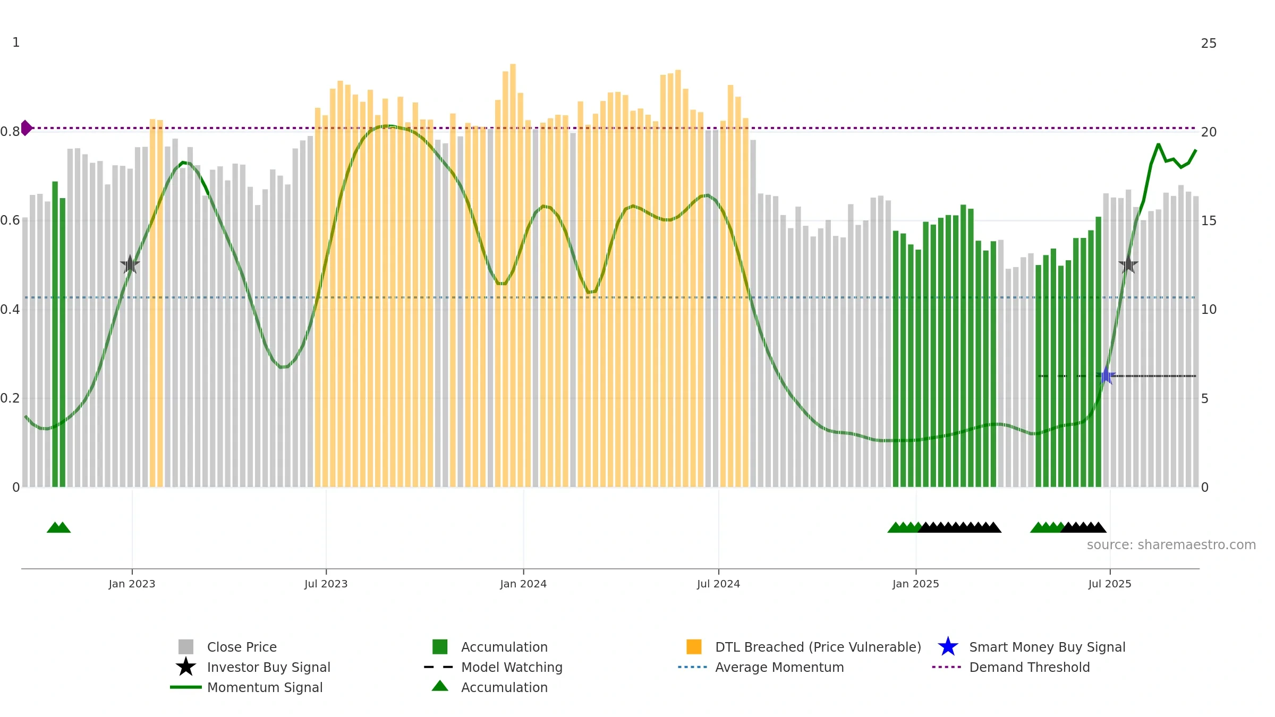This screenshot has width=1275, height=717.
Task: Click the purple diamond Demand Threshold marker
Action: pyautogui.click(x=26, y=128)
